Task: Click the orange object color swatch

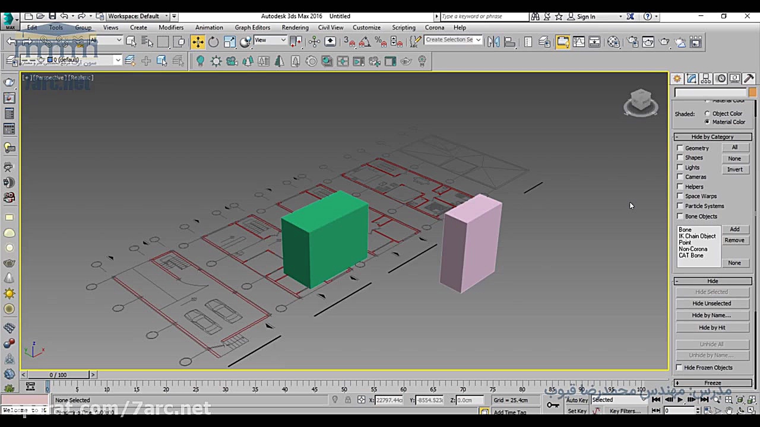Action: pos(752,93)
